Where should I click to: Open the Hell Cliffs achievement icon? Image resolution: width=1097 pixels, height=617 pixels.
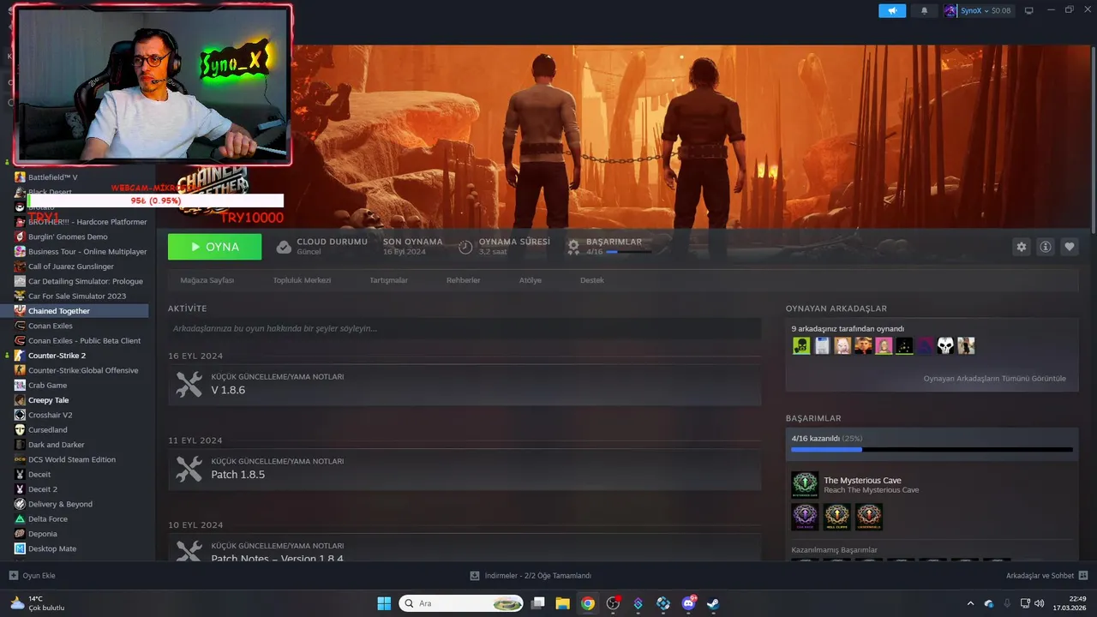[x=836, y=517]
